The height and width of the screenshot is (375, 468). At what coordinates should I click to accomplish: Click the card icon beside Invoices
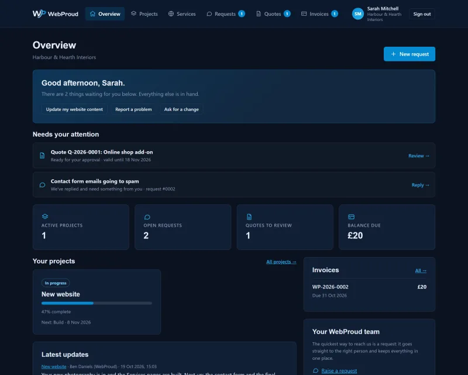pyautogui.click(x=304, y=13)
